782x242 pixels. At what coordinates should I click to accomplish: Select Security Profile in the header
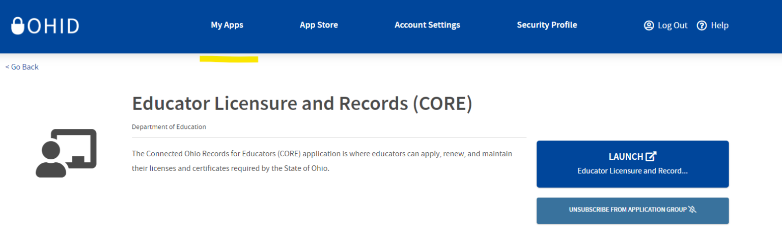click(547, 25)
